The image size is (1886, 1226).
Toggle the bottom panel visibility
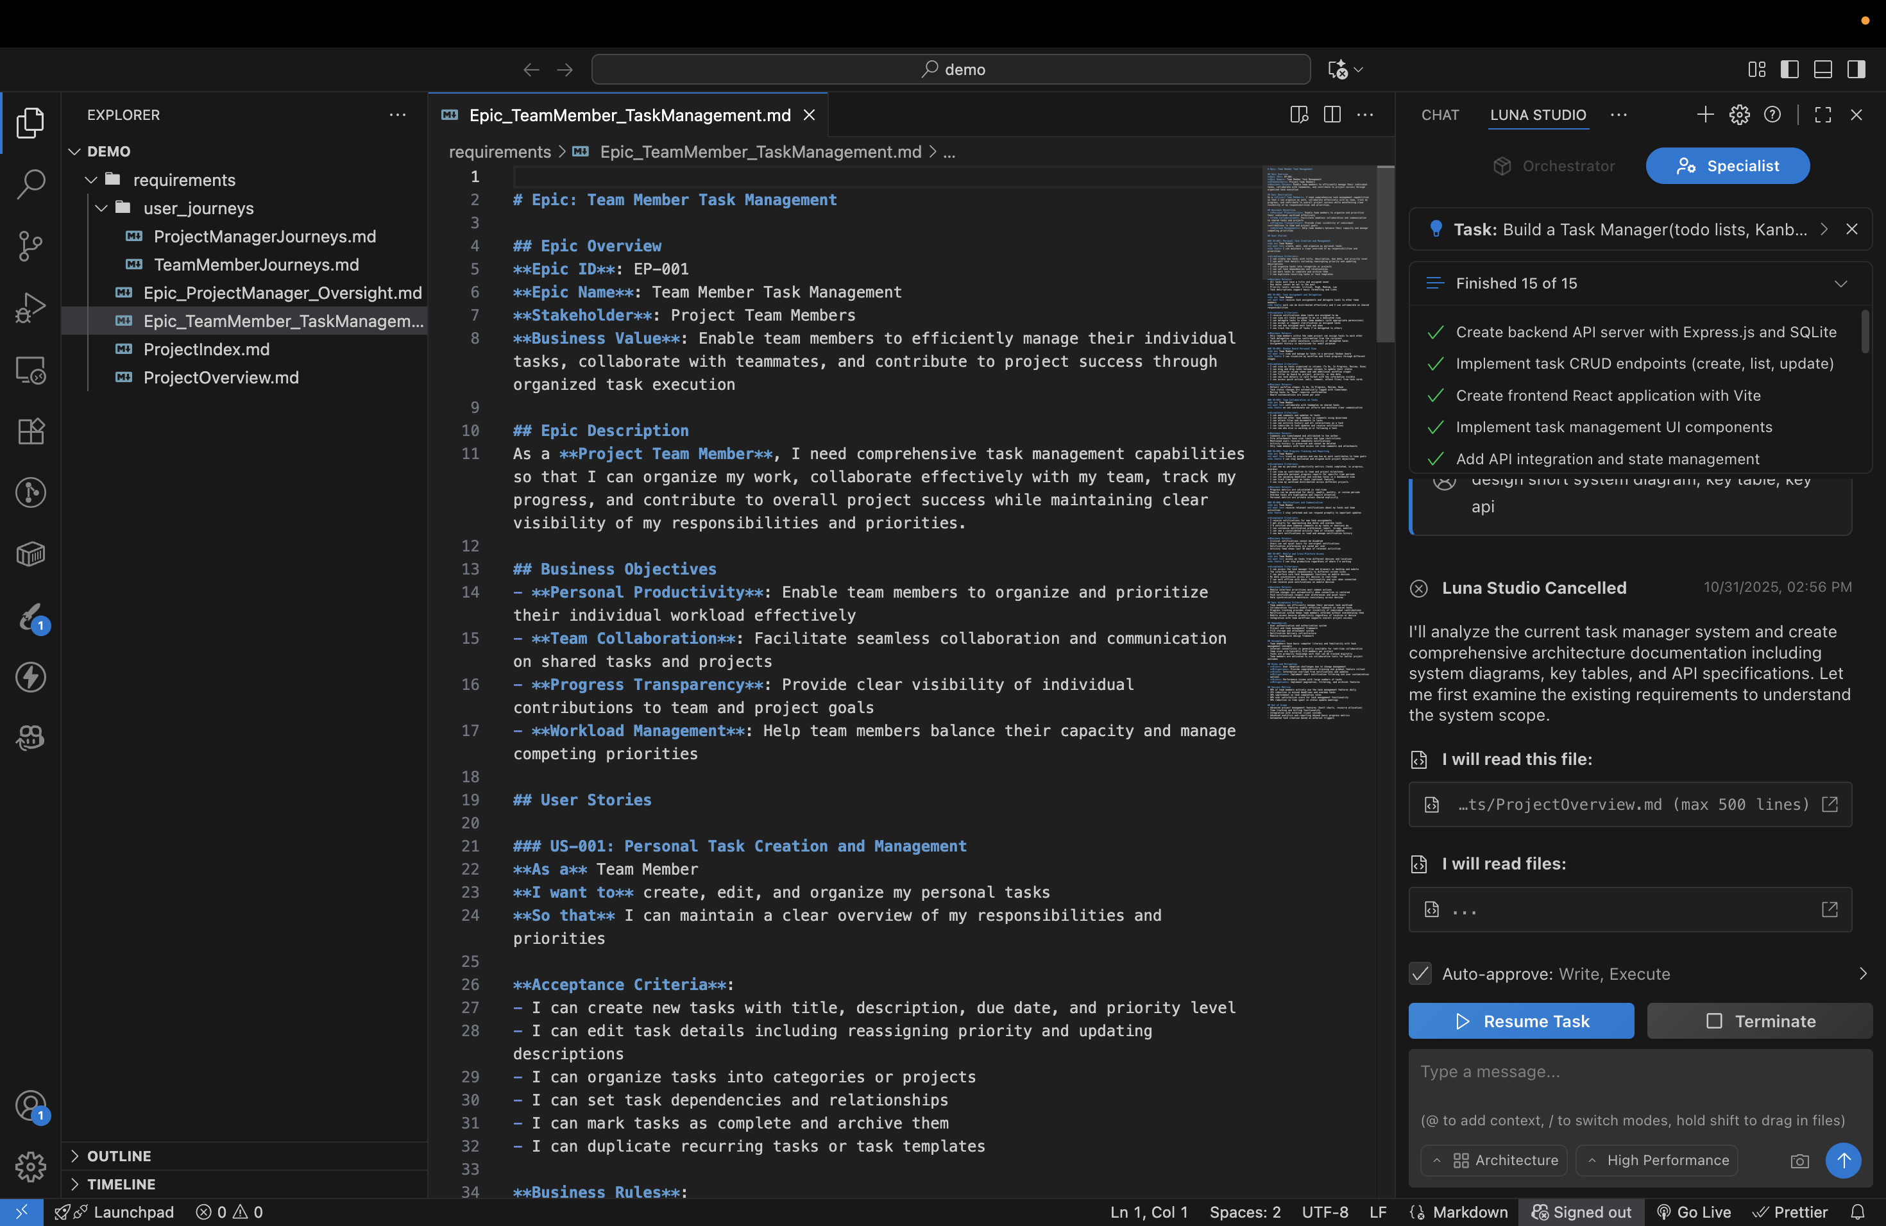[x=1823, y=70]
